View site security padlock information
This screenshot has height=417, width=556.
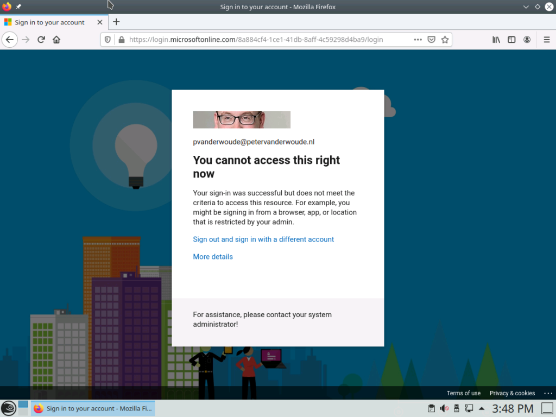point(121,40)
